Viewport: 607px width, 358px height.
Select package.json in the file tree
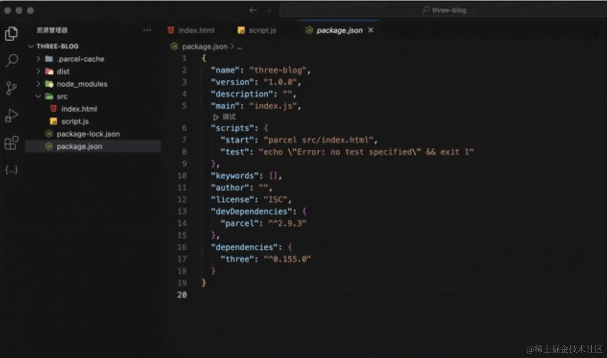click(93, 146)
